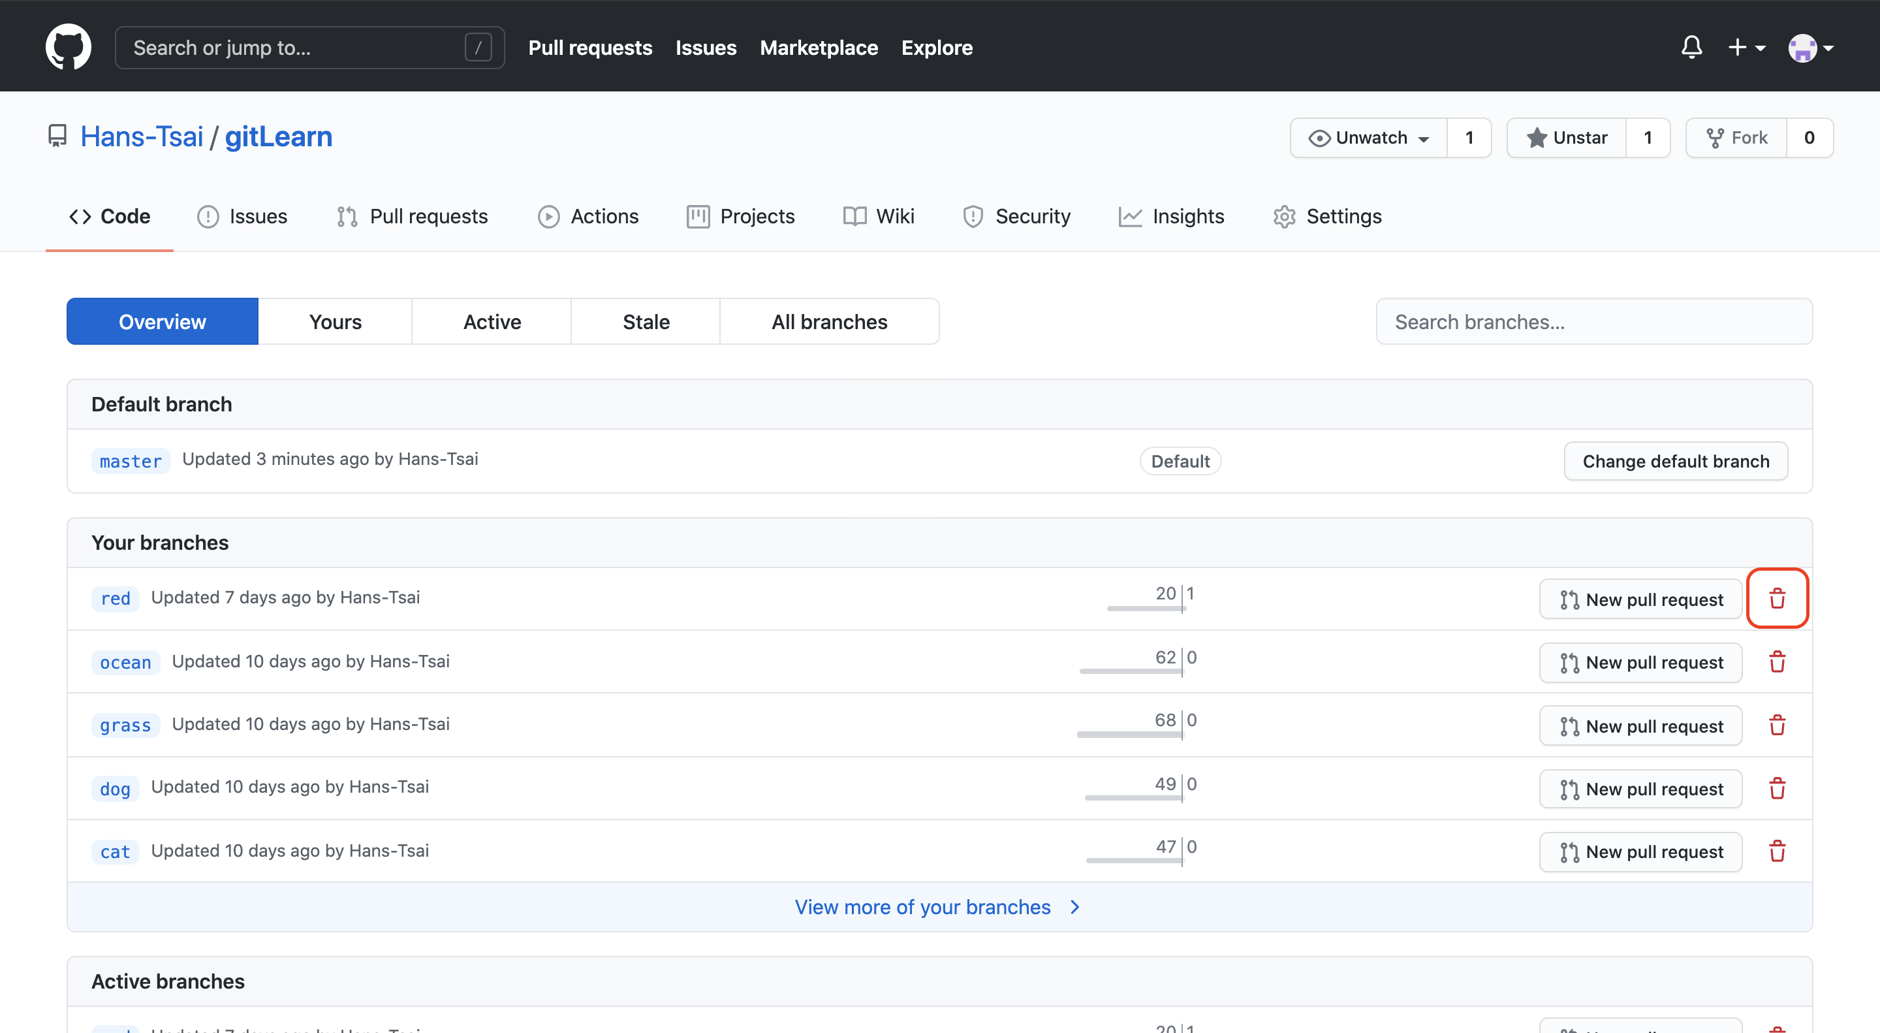Open the Wiki tab

pos(878,216)
